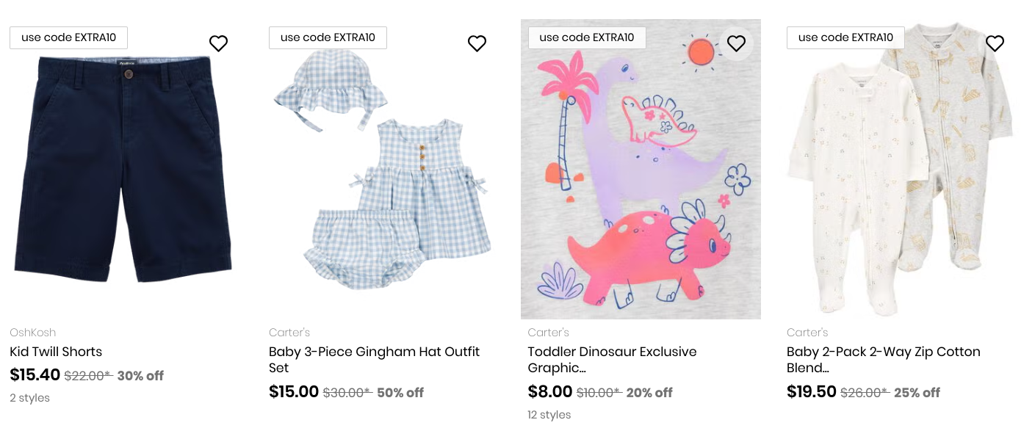Open the dinosaur graphic product image
Screen dimensions: 1035x442
tap(641, 169)
